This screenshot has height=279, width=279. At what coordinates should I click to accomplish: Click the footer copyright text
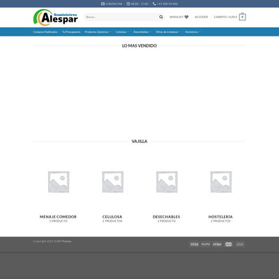coord(52,241)
